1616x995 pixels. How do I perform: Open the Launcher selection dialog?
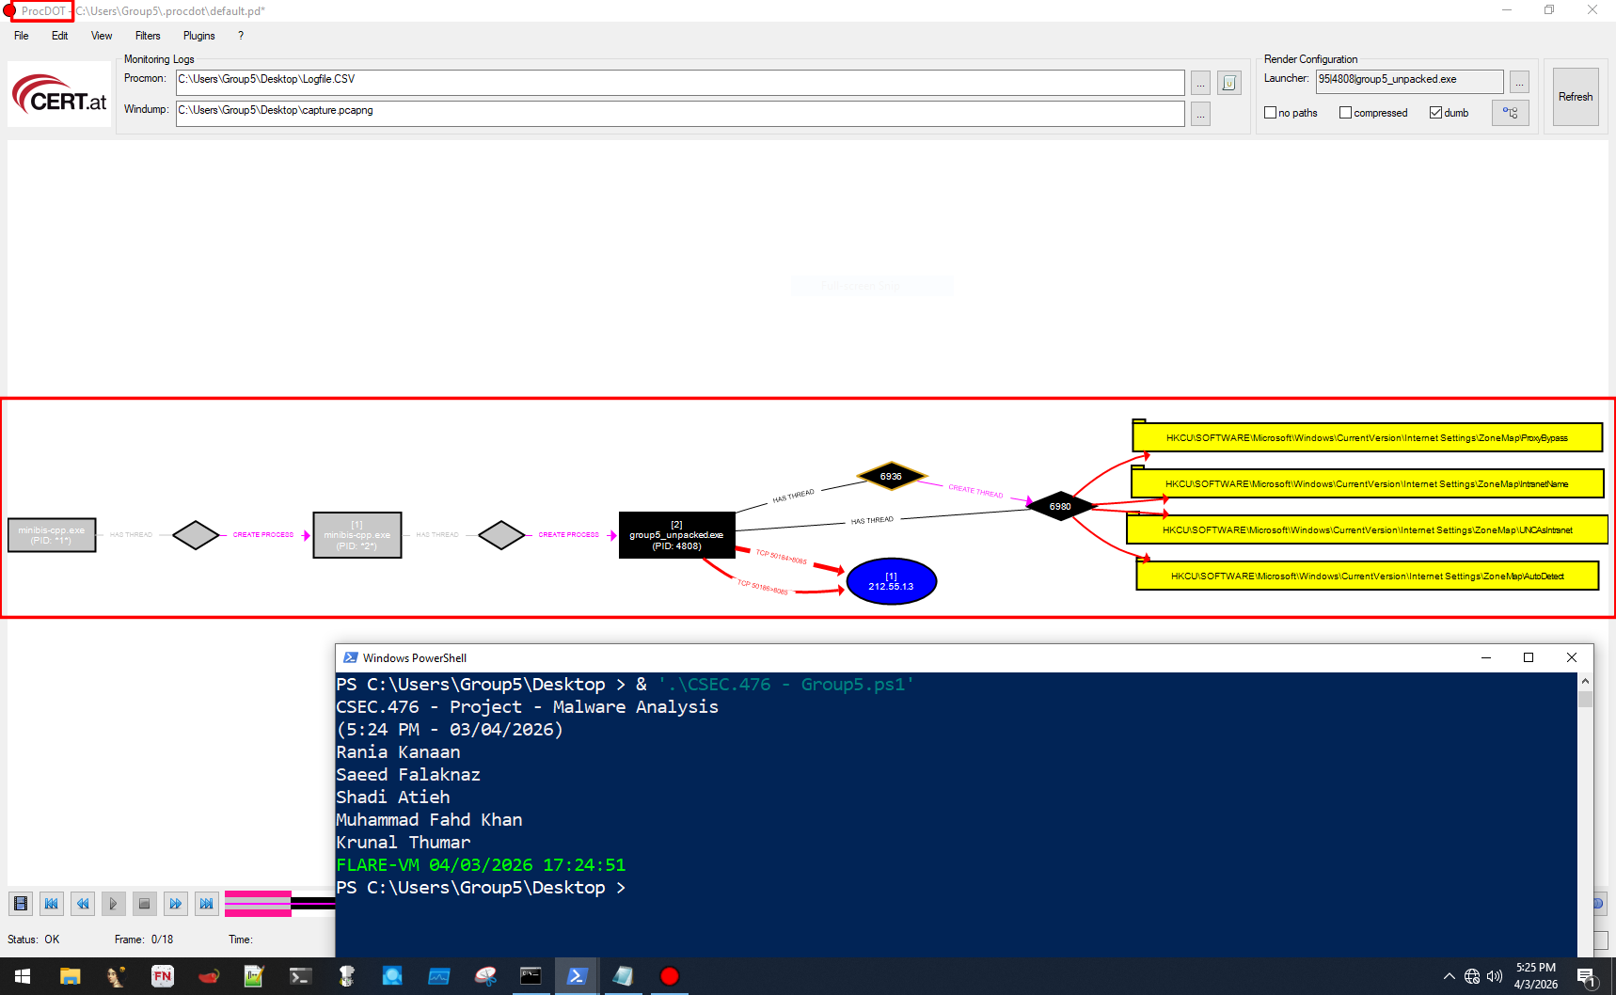[x=1519, y=82]
